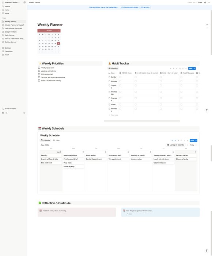Image resolution: width=212 pixels, height=256 pixels.
Task: Check Declutter and organize workspace priority
Action: (x=39, y=78)
